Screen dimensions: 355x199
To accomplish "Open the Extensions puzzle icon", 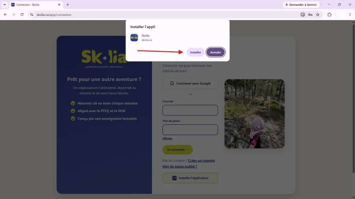I will tap(329, 15).
